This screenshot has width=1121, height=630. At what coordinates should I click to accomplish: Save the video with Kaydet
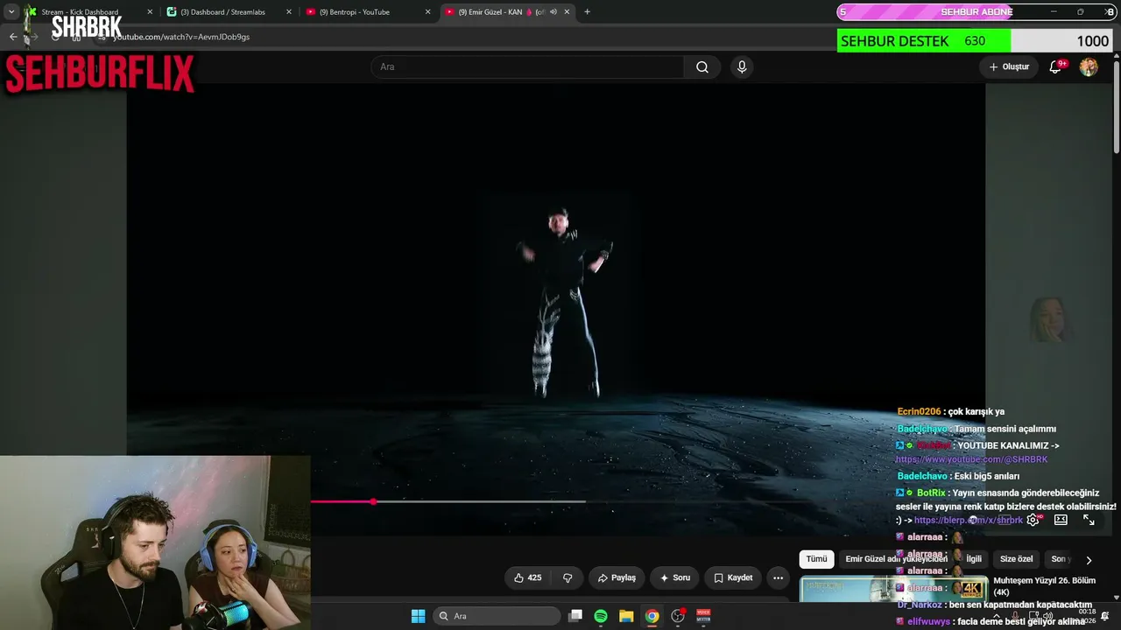[733, 577]
